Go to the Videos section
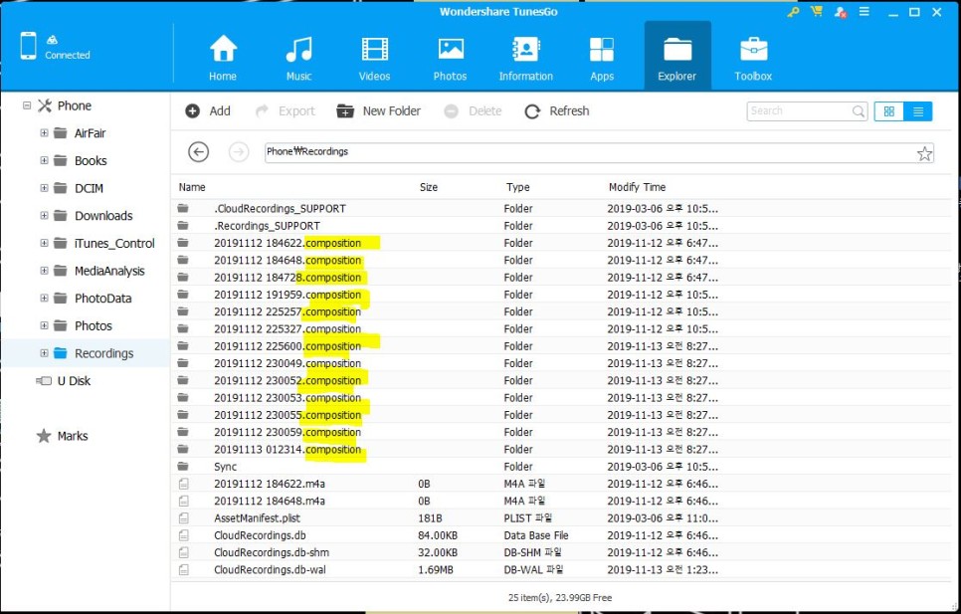Image resolution: width=961 pixels, height=614 pixels. point(374,58)
